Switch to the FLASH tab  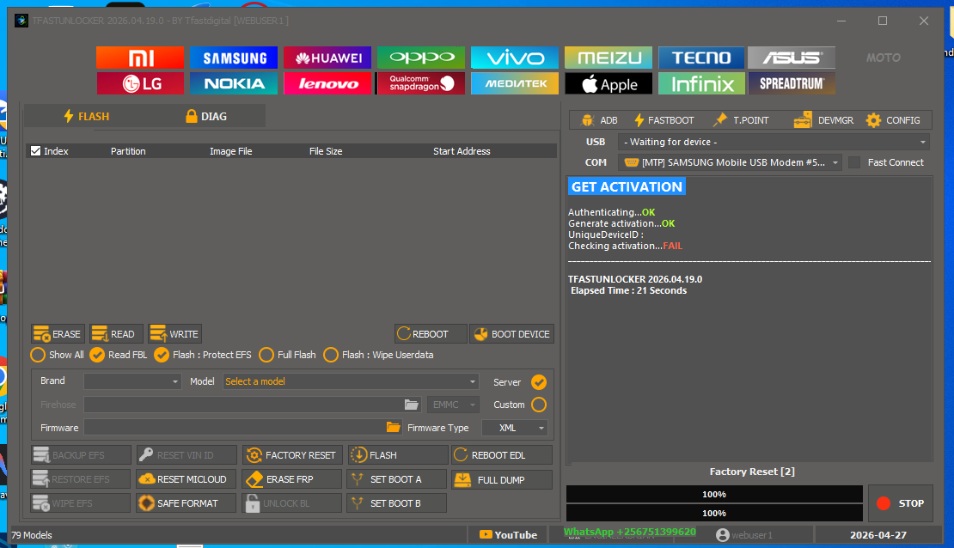[x=87, y=116]
